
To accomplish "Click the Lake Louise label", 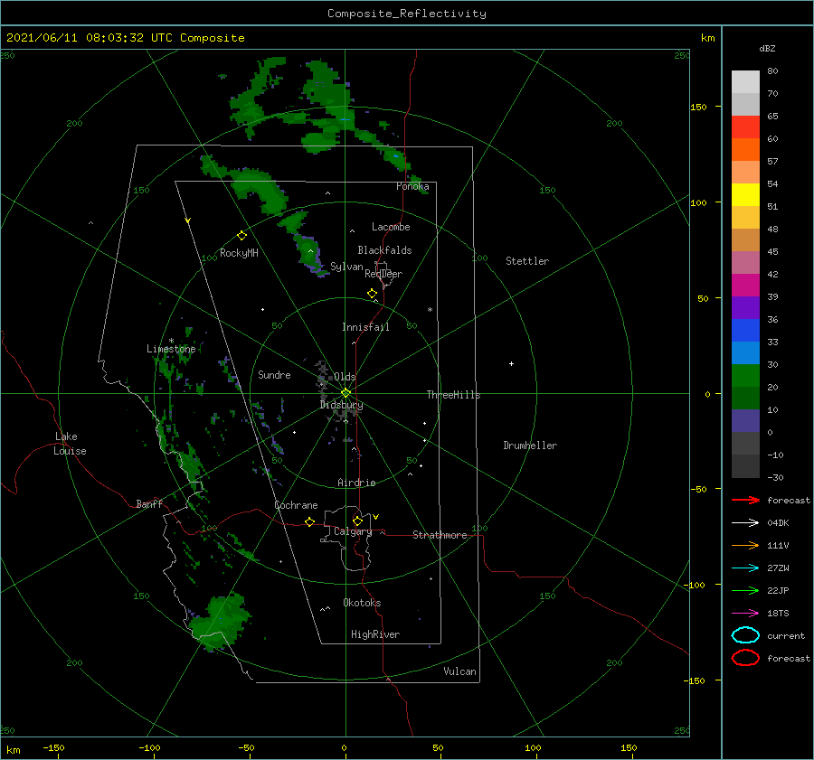I will pos(70,444).
